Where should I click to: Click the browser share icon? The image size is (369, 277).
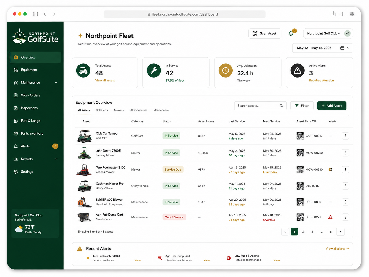tap(334, 14)
